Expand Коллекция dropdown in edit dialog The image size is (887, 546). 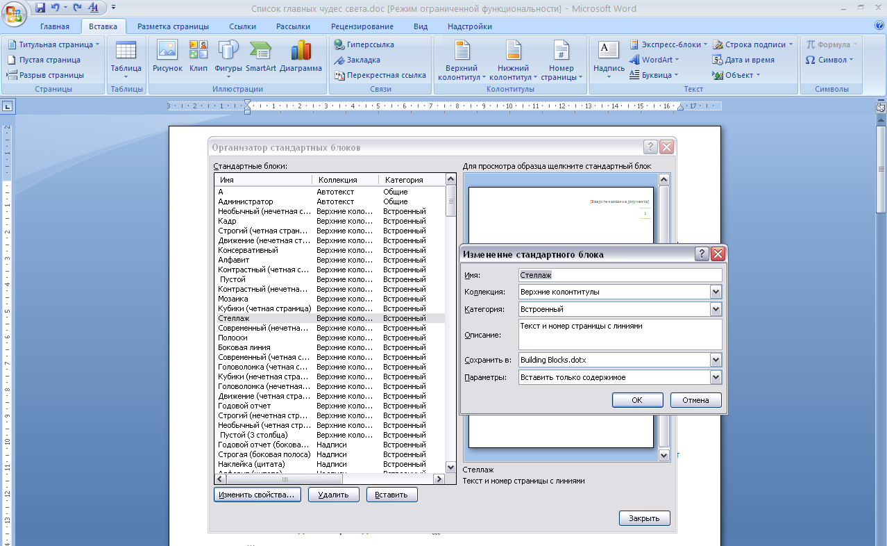(716, 292)
